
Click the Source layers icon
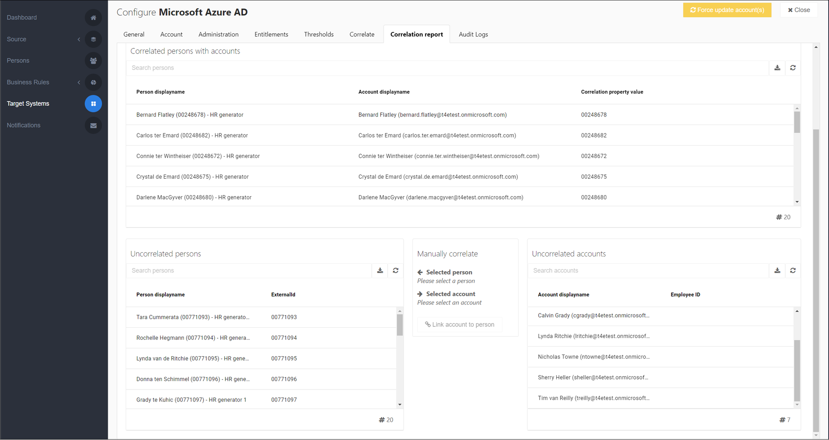point(93,39)
